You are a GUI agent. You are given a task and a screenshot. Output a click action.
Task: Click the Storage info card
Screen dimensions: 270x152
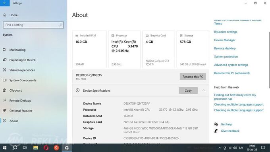click(x=193, y=49)
